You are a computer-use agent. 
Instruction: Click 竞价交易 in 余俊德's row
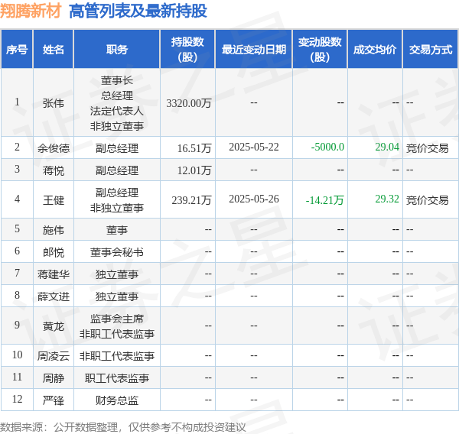(428, 148)
